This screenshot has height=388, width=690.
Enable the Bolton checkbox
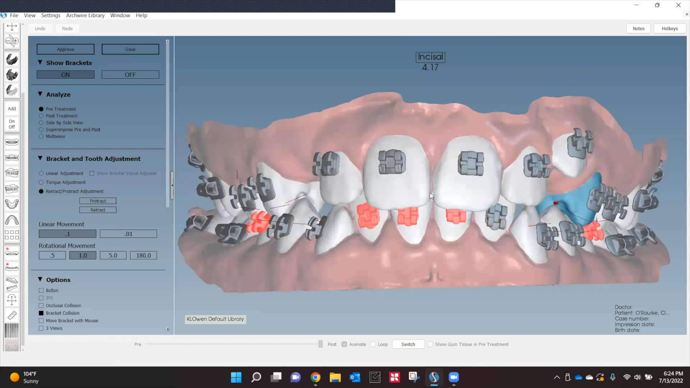41,290
